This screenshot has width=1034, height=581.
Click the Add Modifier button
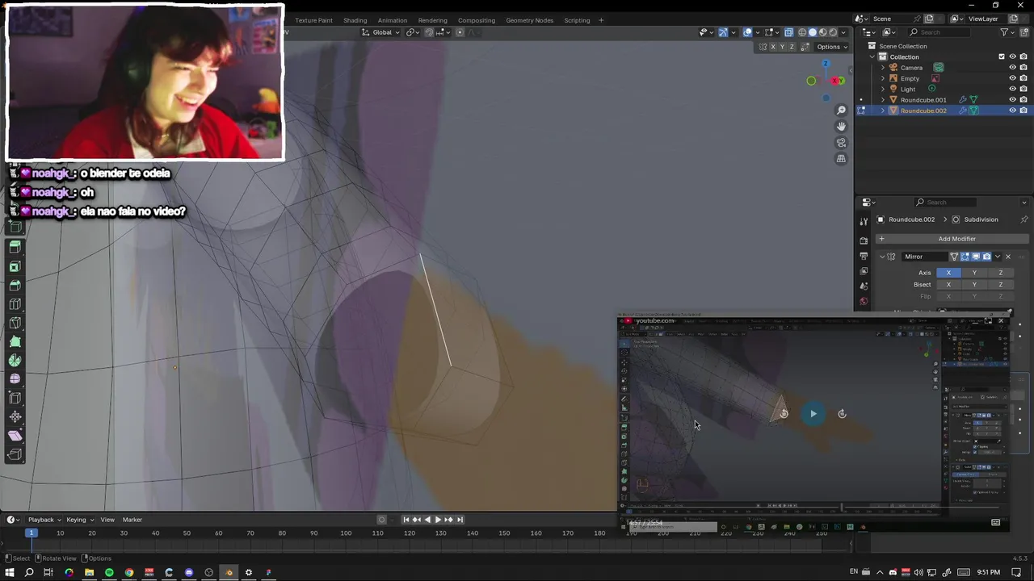point(951,239)
